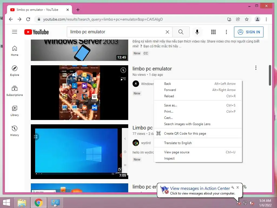Open YouTube settings three-dot icon

coord(226,32)
